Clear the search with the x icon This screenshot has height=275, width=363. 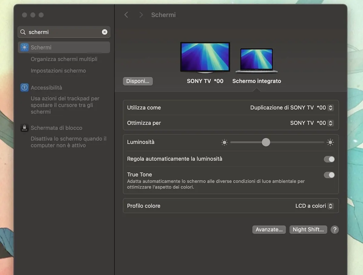coord(104,32)
